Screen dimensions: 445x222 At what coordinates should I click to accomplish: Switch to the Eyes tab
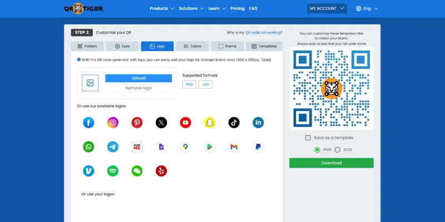122,46
